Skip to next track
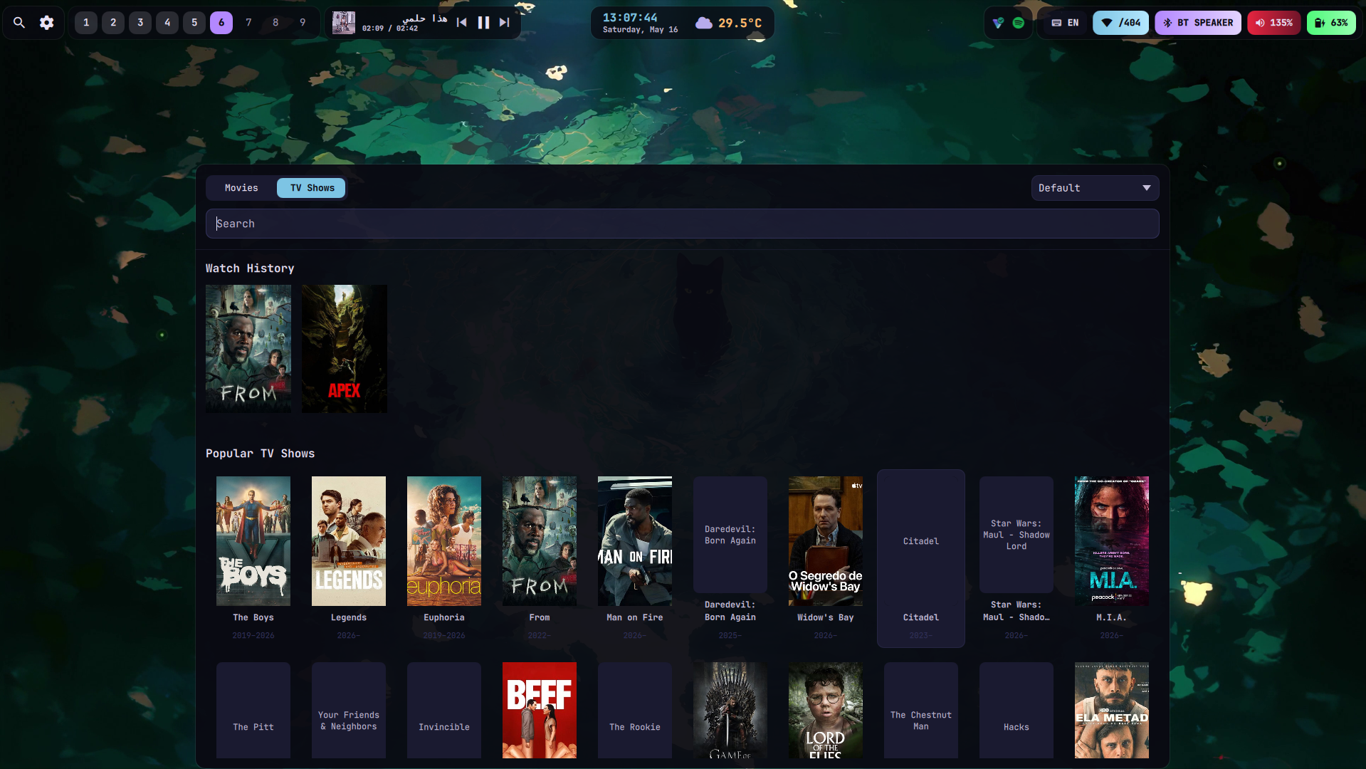Image resolution: width=1366 pixels, height=769 pixels. pyautogui.click(x=505, y=23)
